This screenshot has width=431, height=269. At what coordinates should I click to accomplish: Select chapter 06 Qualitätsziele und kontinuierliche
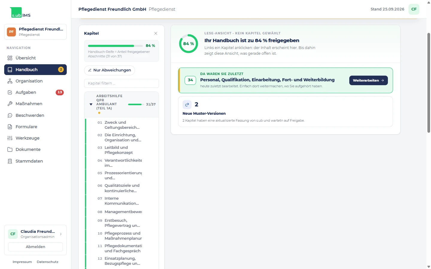[x=122, y=188]
